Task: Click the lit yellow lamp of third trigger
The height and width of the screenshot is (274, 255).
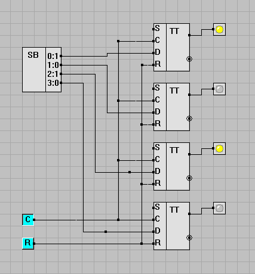Action: (219, 148)
